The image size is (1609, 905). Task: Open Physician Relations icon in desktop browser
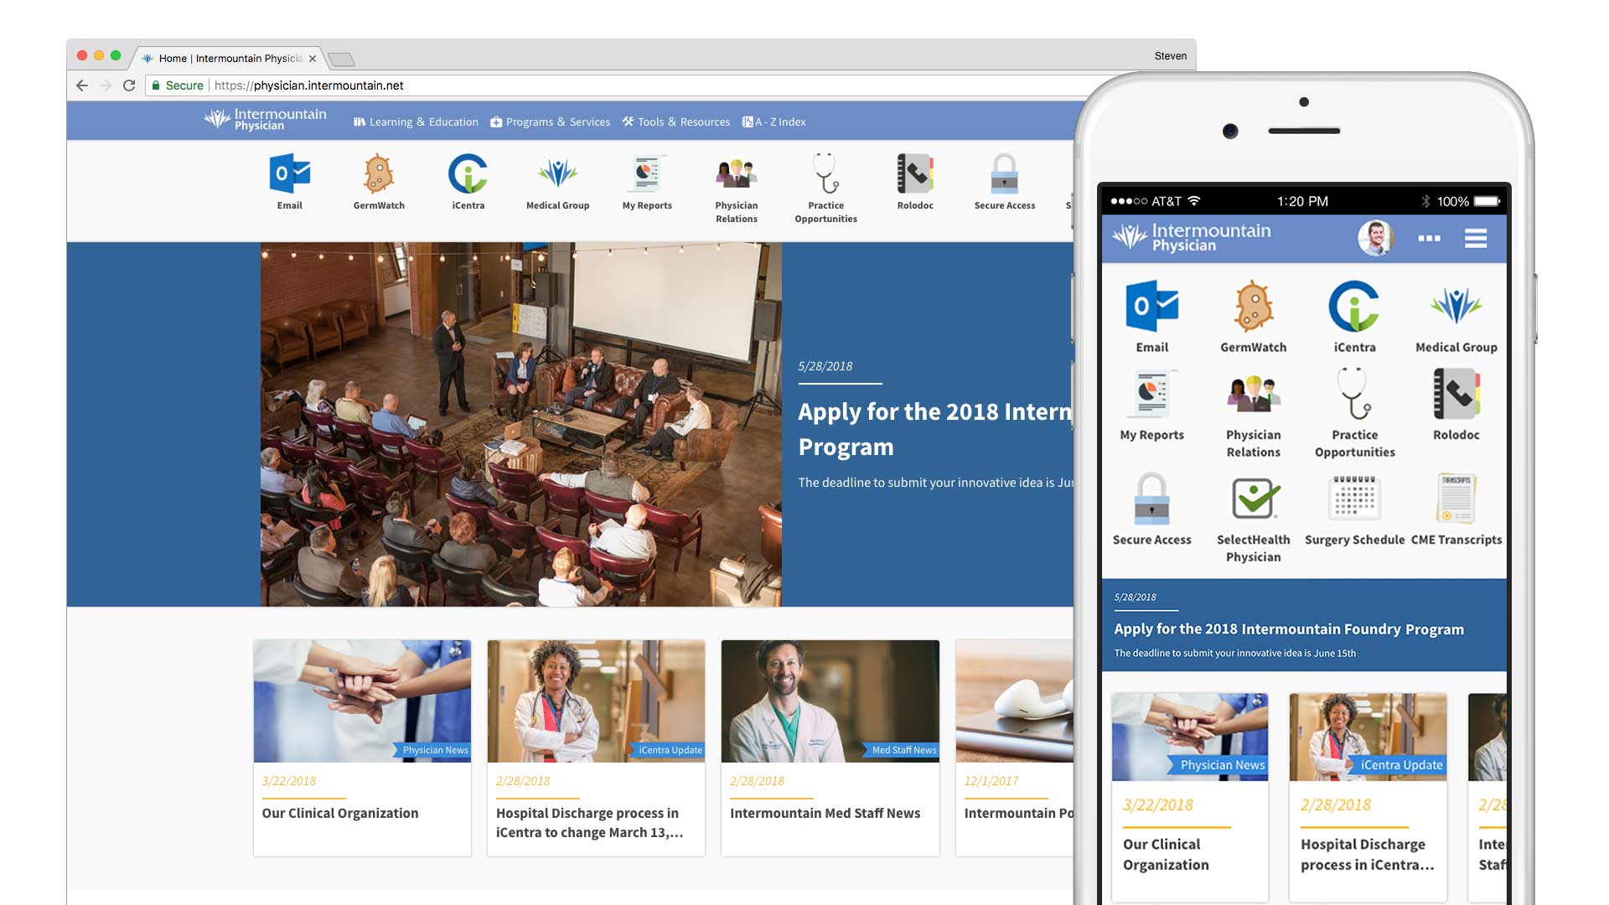click(737, 174)
